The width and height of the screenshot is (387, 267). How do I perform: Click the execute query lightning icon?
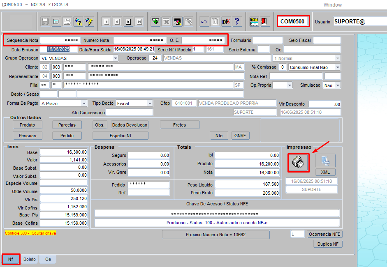pyautogui.click(x=89, y=22)
